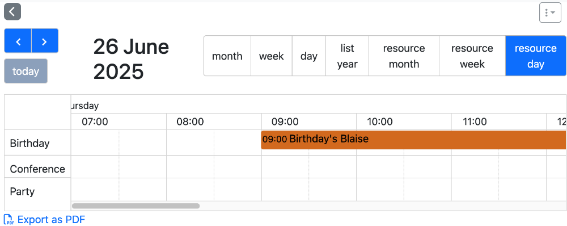Select the Conference resource row label
Image resolution: width=567 pixels, height=226 pixels.
click(37, 169)
